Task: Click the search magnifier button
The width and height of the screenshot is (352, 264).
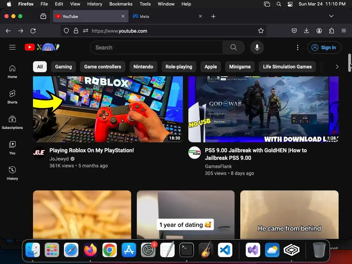Action: 233,47
